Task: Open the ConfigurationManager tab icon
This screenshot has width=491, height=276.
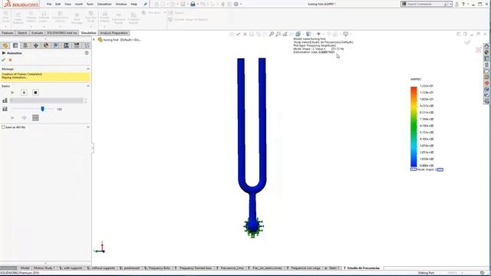Action: (25, 46)
